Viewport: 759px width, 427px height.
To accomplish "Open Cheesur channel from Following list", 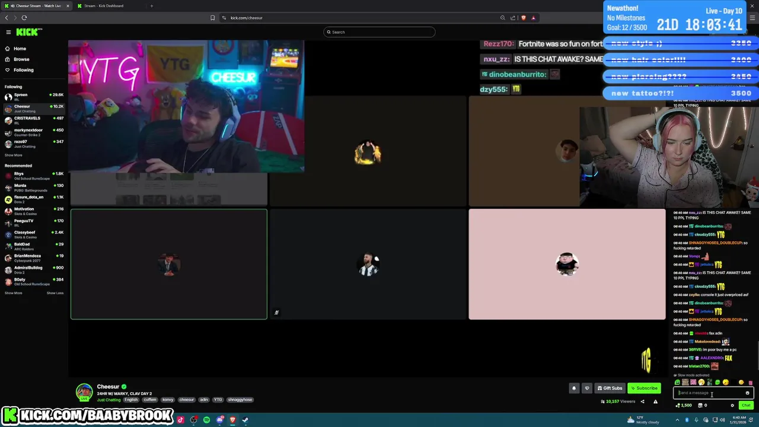I will [34, 108].
